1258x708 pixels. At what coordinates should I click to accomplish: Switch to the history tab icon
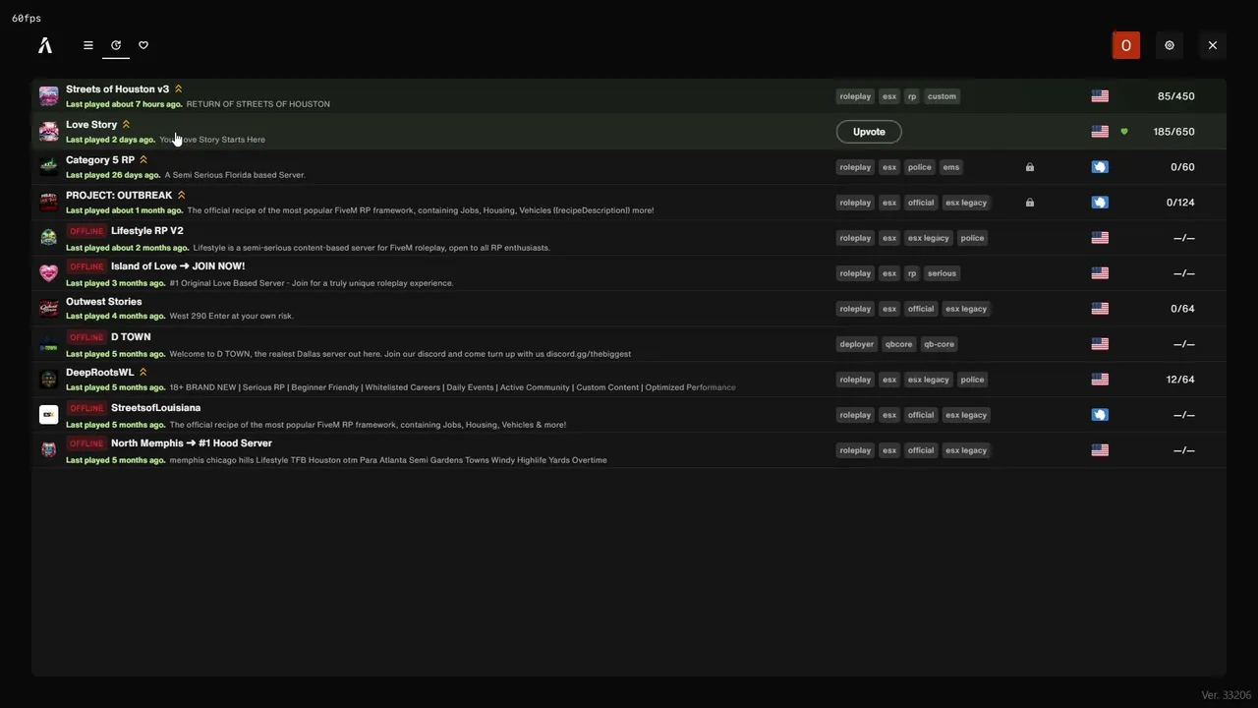tap(116, 45)
